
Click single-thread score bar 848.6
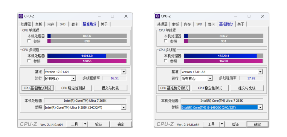tap(87, 36)
